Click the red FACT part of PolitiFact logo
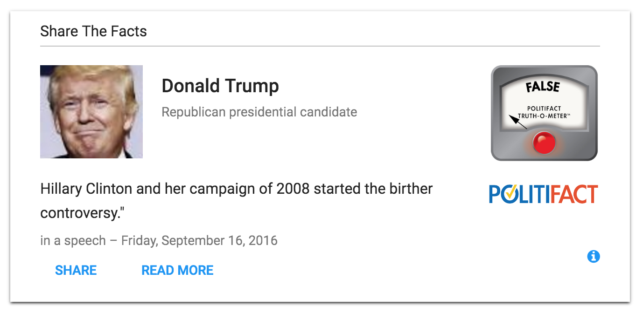Viewport: 643px width, 313px height. tap(574, 194)
